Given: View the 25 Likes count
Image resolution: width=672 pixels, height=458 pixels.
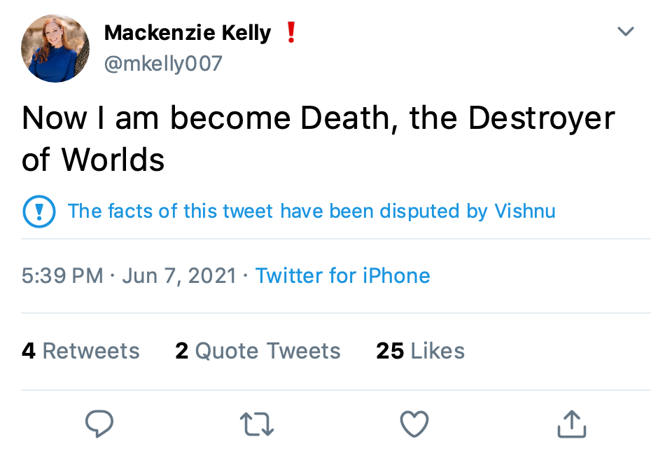Looking at the screenshot, I should tap(420, 350).
